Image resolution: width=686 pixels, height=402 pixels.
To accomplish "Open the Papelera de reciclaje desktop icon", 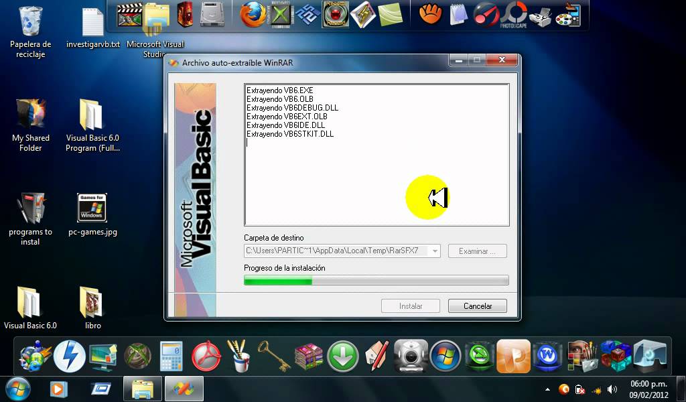I will [x=30, y=31].
